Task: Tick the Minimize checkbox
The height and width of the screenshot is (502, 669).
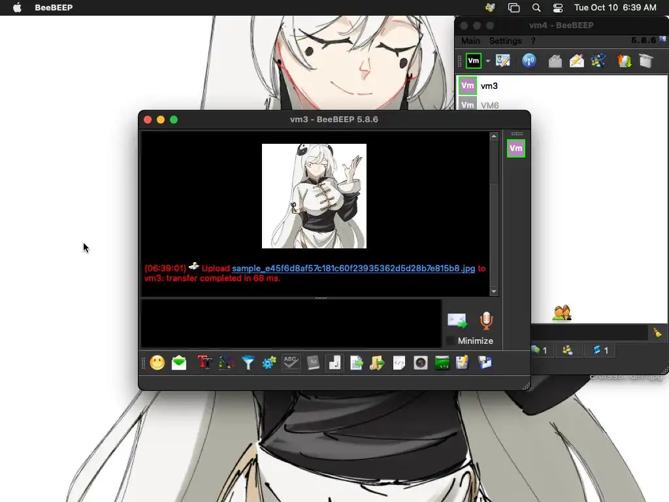Action: click(x=450, y=341)
